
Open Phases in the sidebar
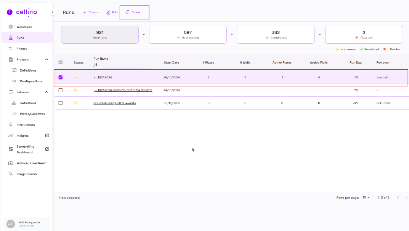[x=22, y=49]
